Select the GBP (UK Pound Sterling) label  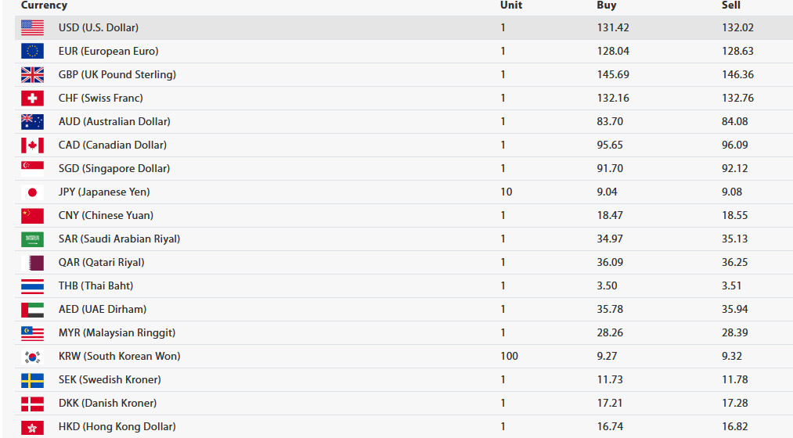pyautogui.click(x=117, y=75)
